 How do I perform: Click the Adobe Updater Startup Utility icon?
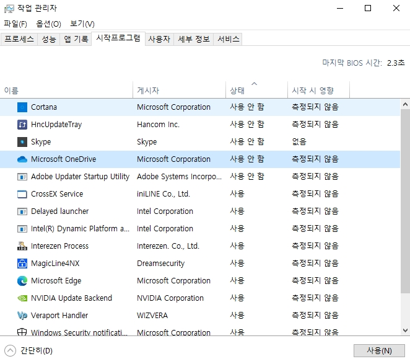coord(22,177)
